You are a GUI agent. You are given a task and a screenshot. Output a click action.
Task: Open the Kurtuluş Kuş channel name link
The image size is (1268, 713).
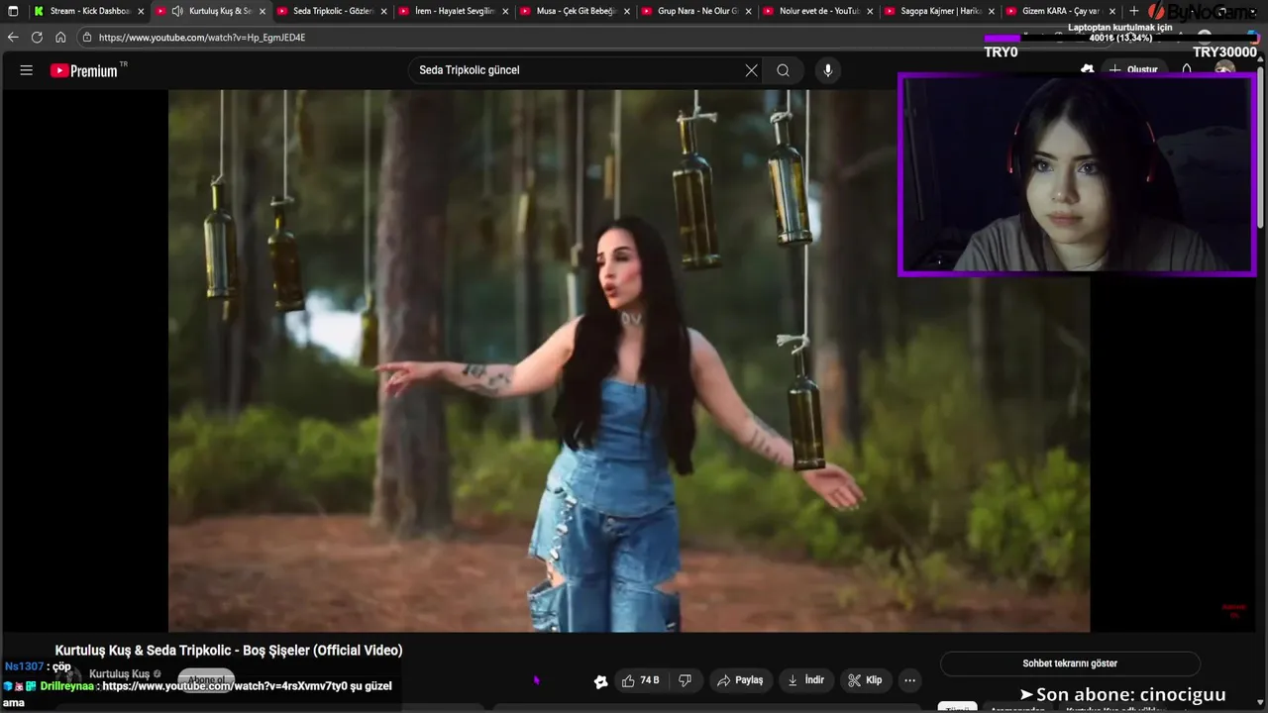pos(120,674)
